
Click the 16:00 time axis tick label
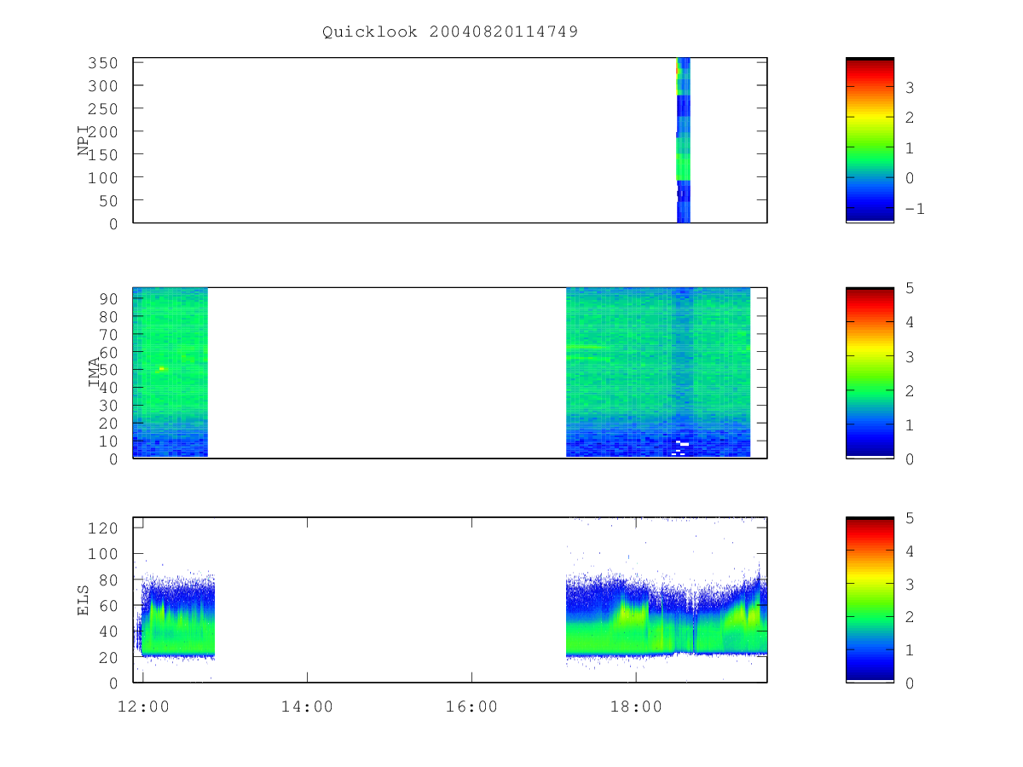(x=471, y=706)
